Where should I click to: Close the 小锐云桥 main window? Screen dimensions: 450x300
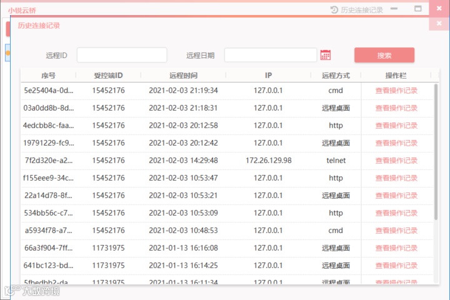coord(439,8)
